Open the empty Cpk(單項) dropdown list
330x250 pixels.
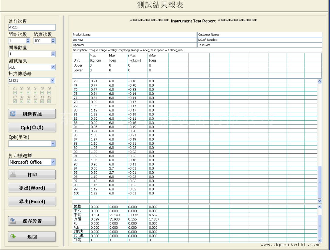point(53,143)
